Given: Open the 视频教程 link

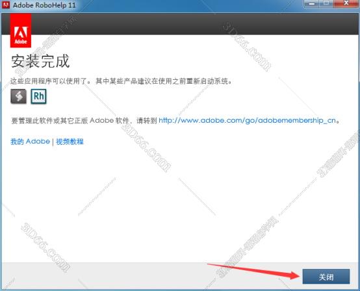Looking at the screenshot, I should click(70, 142).
